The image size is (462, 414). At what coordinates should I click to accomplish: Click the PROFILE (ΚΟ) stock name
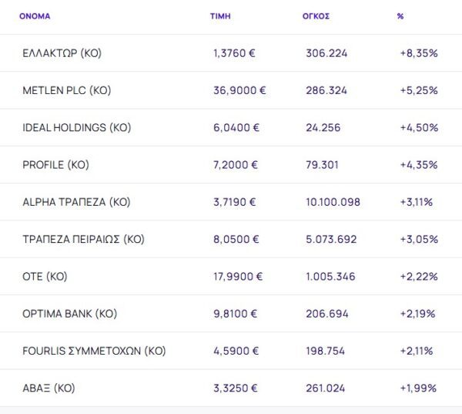coord(57,165)
